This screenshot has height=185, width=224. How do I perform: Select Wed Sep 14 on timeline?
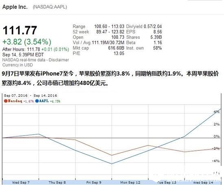203,183
